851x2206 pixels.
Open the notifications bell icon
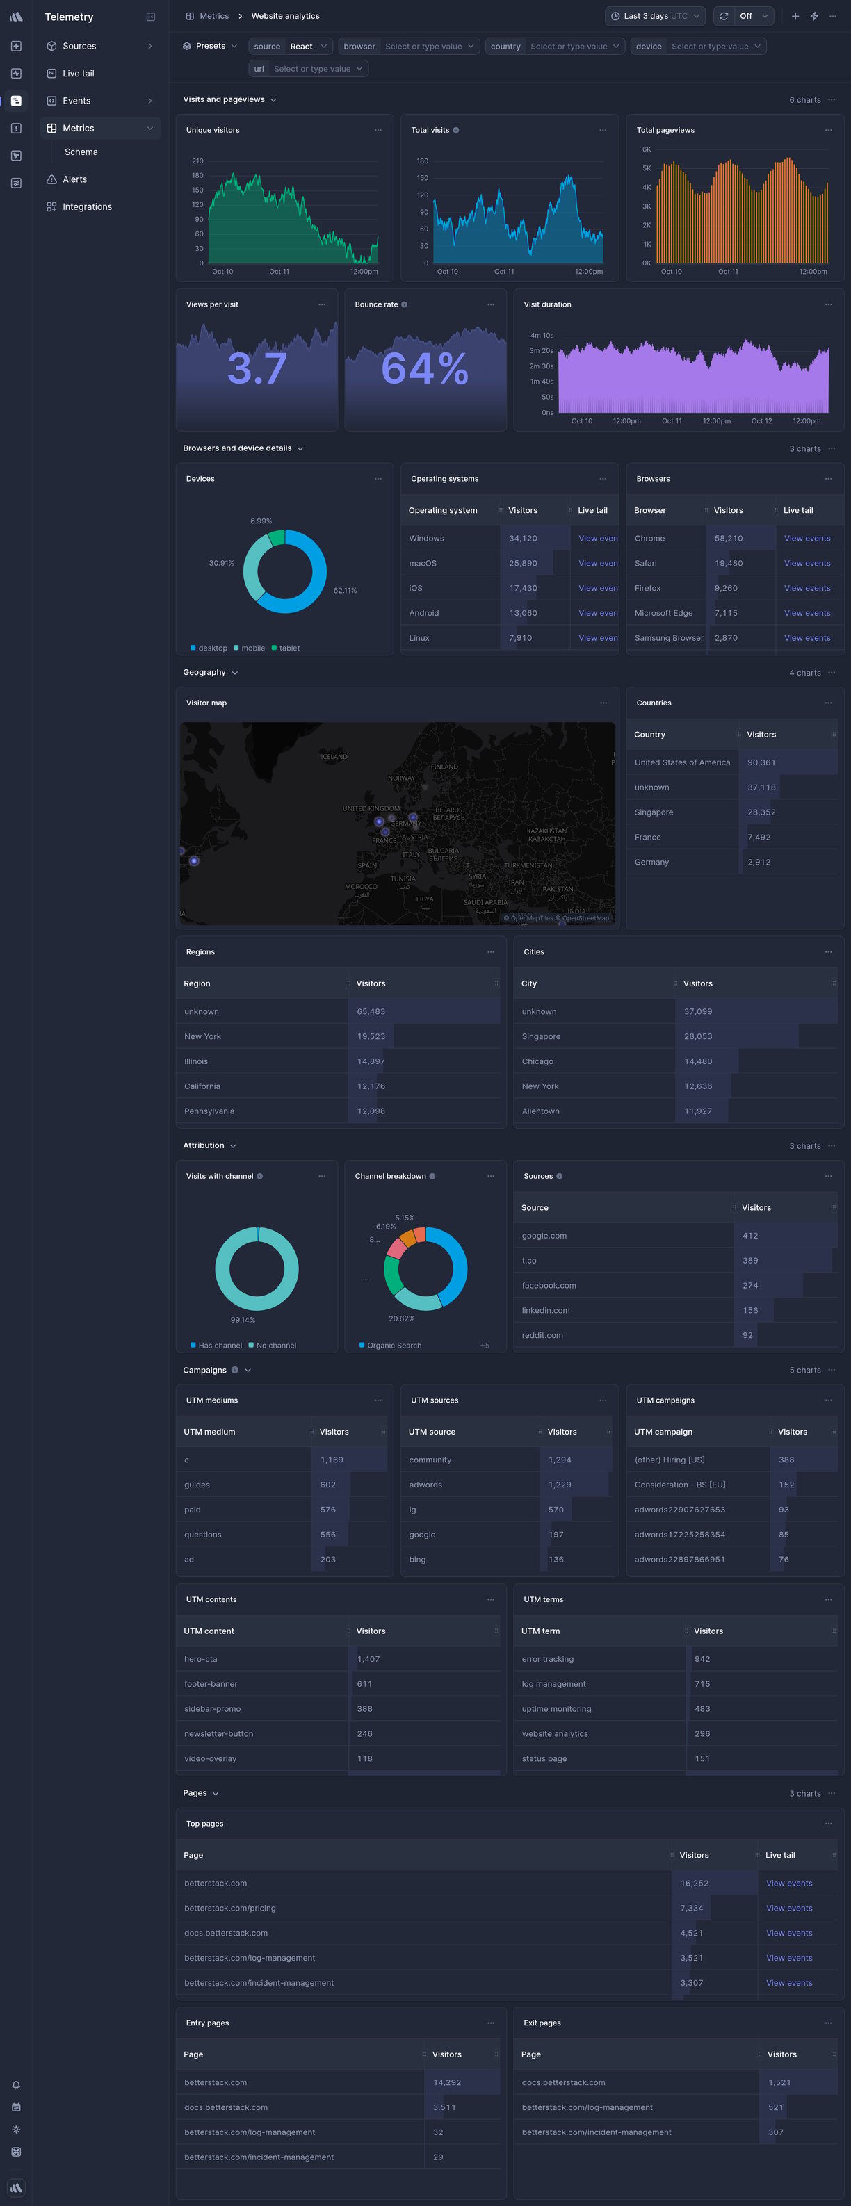tap(15, 2084)
